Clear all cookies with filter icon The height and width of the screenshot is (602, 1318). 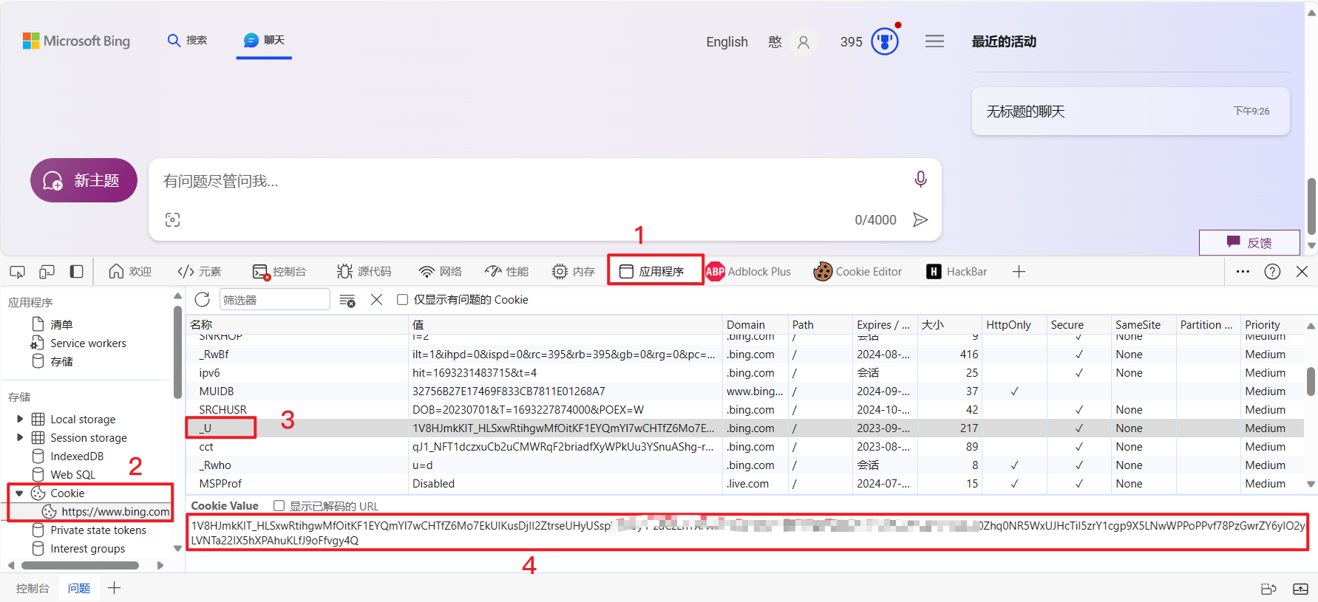(x=347, y=300)
